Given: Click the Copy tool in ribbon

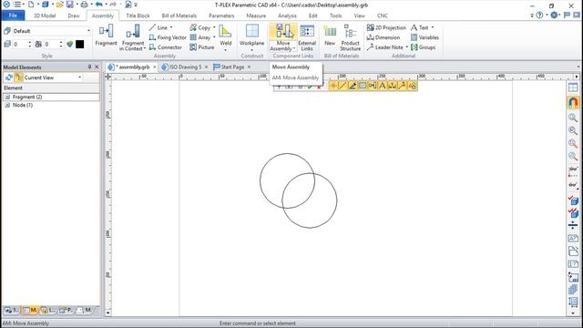Looking at the screenshot, I should point(200,27).
